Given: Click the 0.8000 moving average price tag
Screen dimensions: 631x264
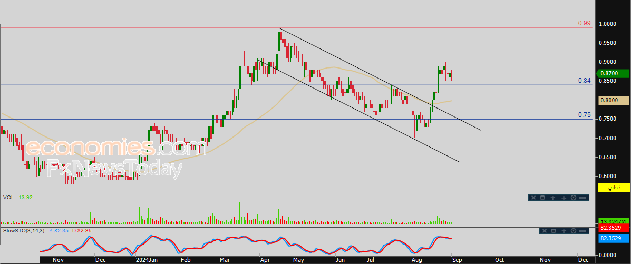Looking at the screenshot, I should click(614, 100).
